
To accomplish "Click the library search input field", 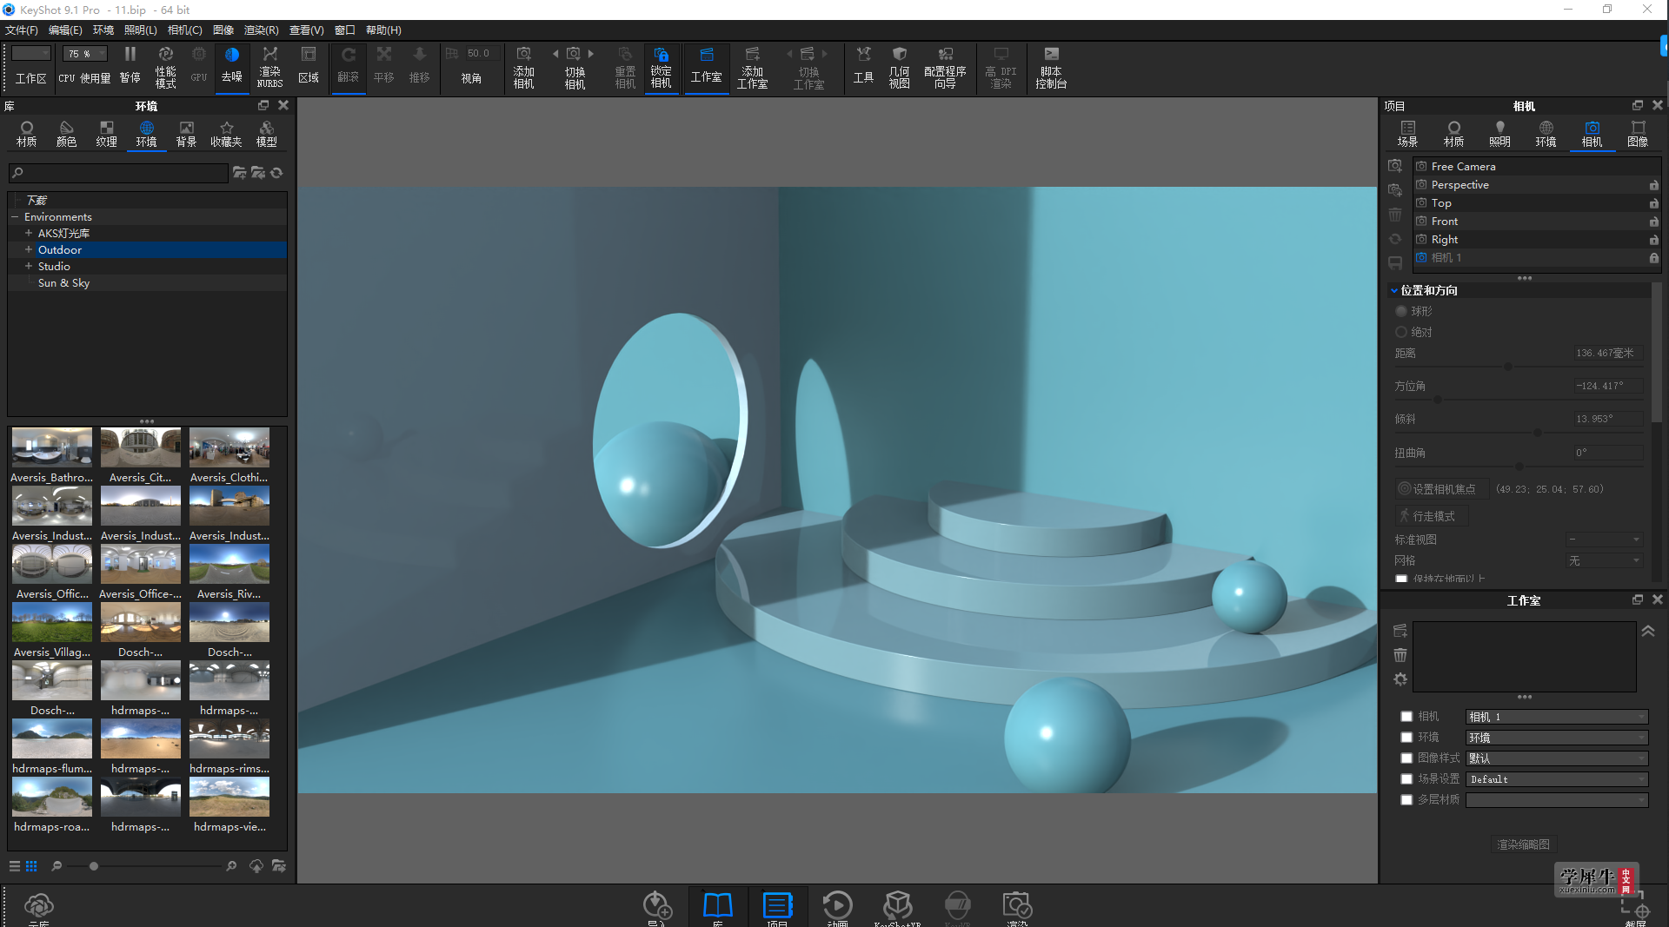I will point(118,173).
